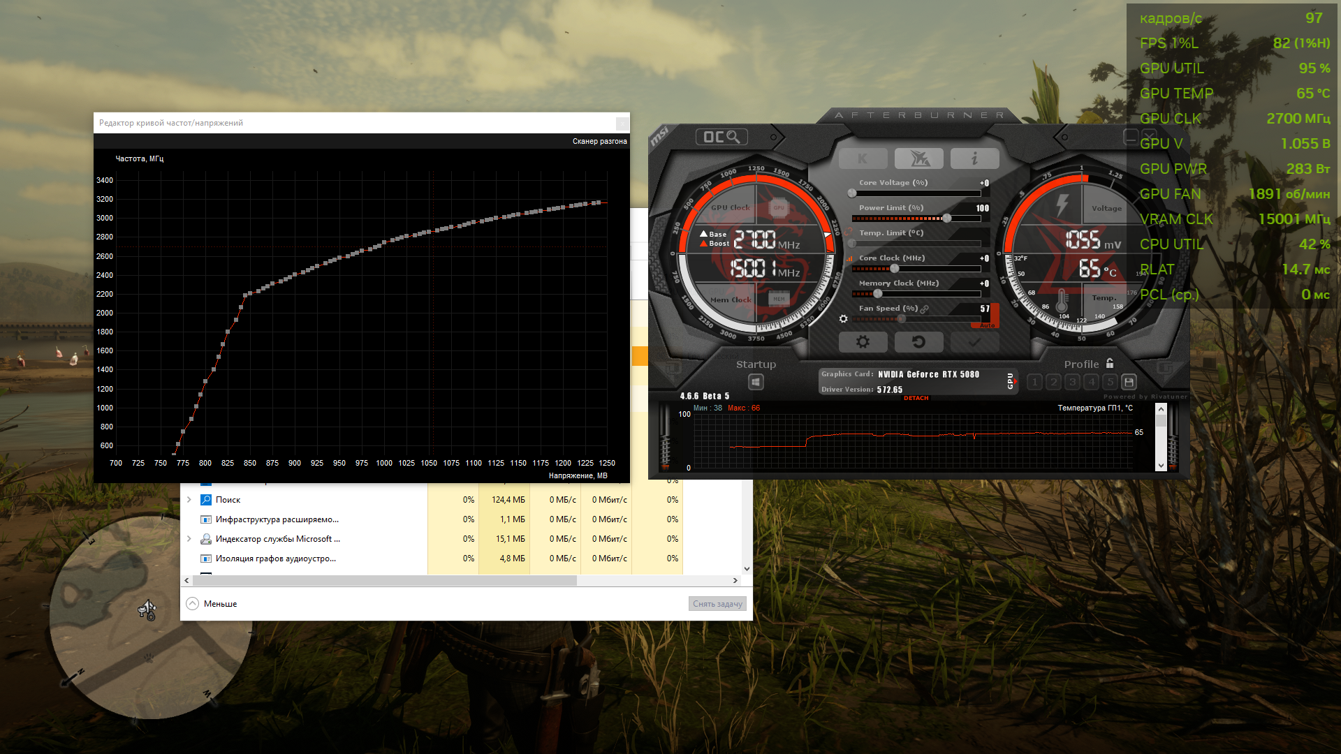The width and height of the screenshot is (1341, 754).
Task: Expand Индексатор службы Microsoft process row
Action: coord(189,539)
